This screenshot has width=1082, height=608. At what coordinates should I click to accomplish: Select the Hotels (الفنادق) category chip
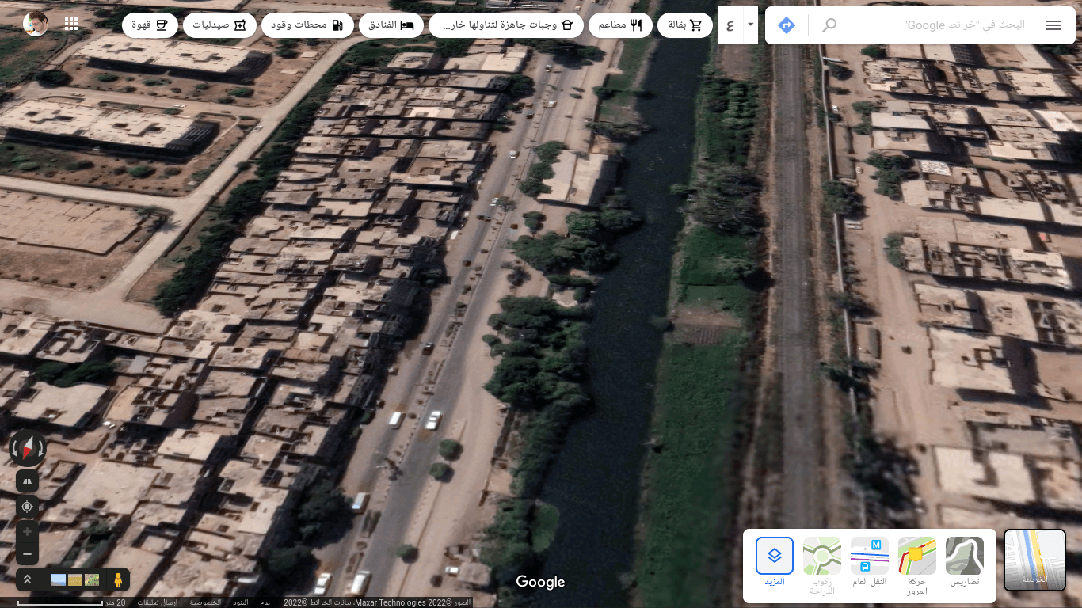coord(391,25)
